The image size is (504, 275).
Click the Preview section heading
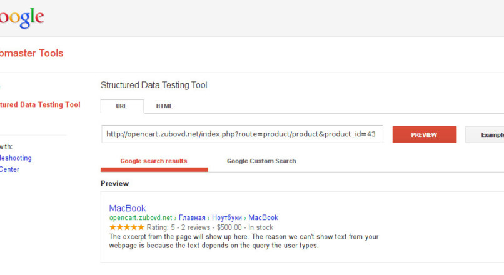click(115, 184)
